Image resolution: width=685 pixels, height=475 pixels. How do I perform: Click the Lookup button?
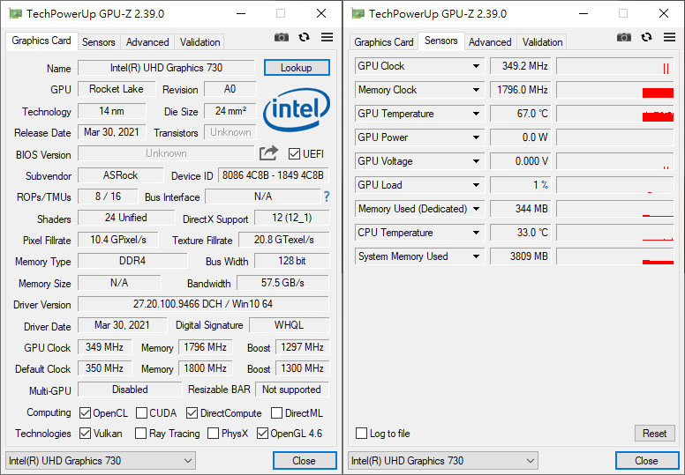[297, 68]
